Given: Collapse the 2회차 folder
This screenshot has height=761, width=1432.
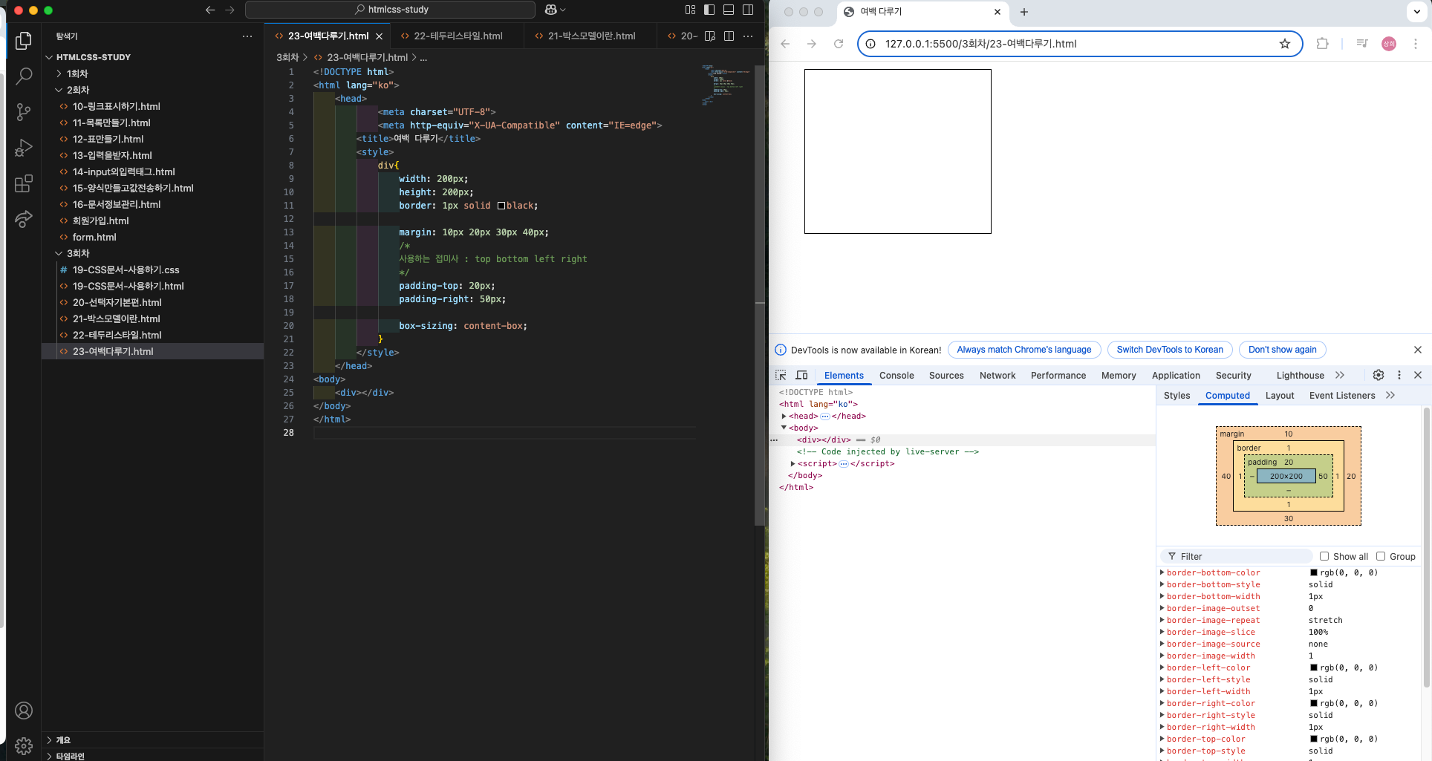Looking at the screenshot, I should click(59, 90).
